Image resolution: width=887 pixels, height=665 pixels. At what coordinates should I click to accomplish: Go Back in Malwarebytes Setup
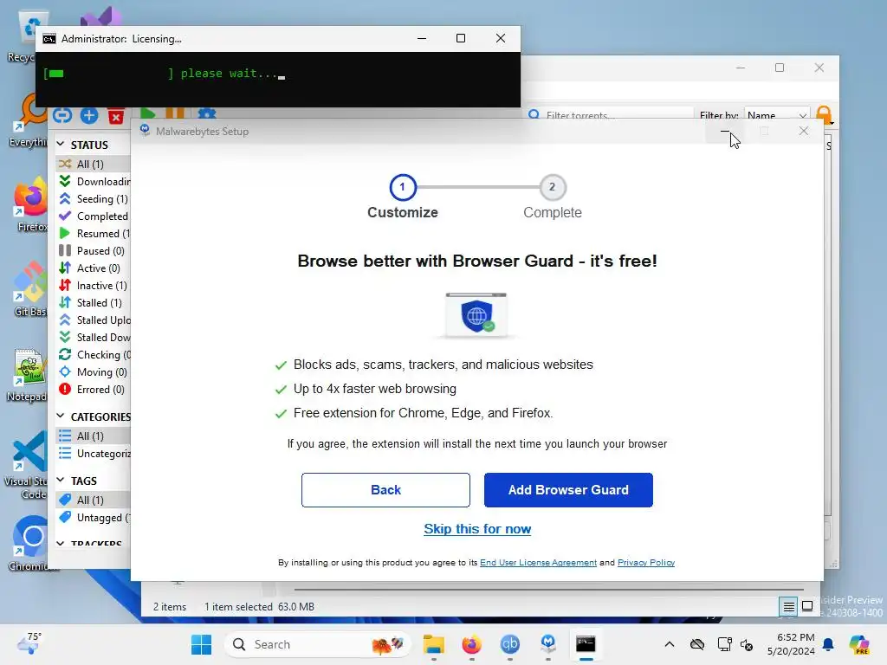point(385,490)
